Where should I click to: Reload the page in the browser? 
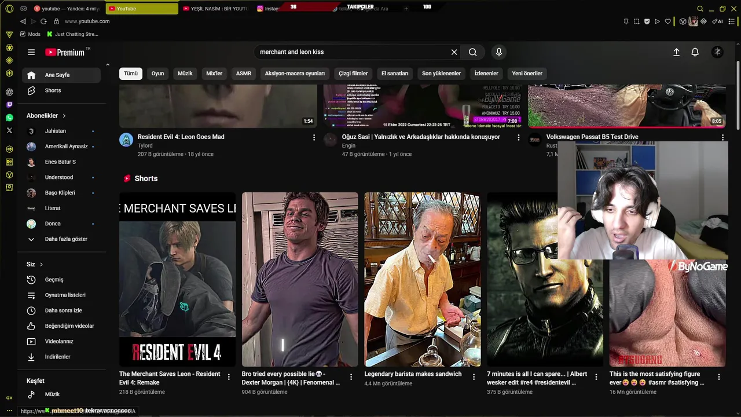point(43,21)
